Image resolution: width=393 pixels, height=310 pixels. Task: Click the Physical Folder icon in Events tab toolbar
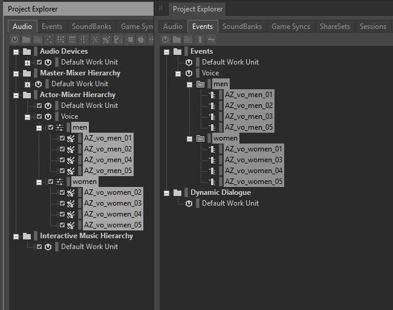177,39
